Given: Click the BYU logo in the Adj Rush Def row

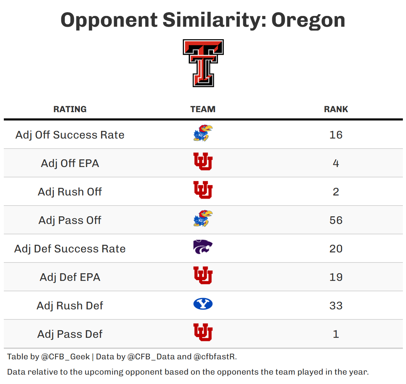Looking at the screenshot, I should pyautogui.click(x=203, y=304).
